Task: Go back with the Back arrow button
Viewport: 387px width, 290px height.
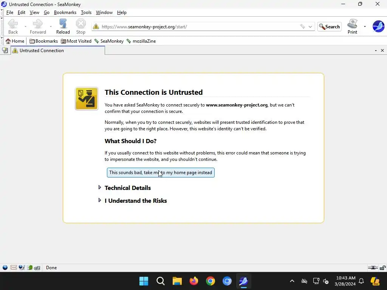Action: click(13, 26)
